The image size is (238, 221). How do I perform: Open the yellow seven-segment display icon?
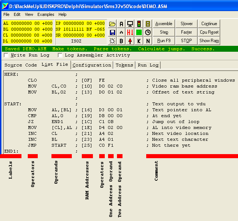[148, 24]
